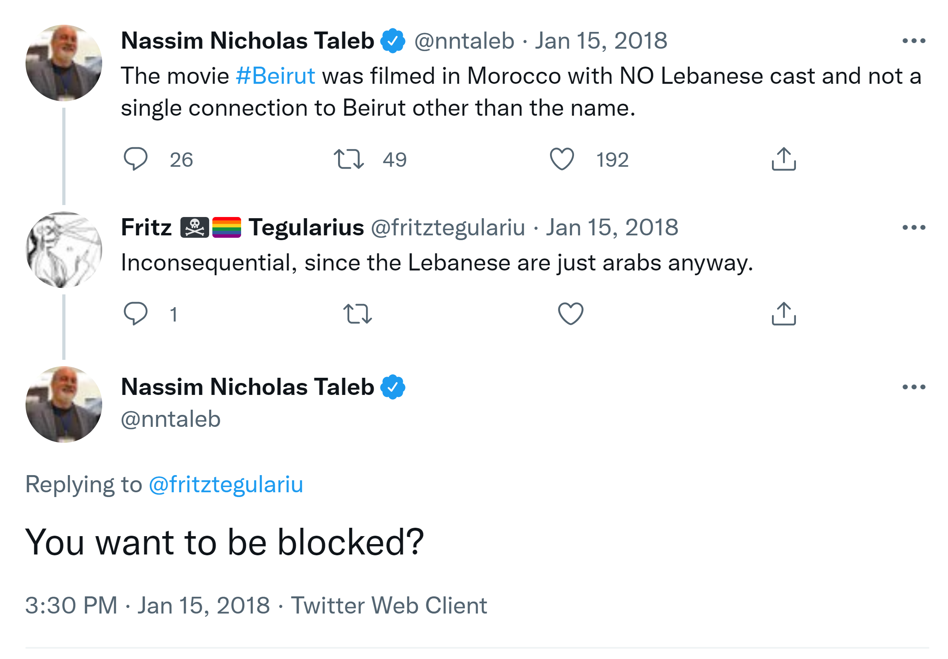
Task: Open the Twitter Web Client source label
Action: tap(388, 606)
